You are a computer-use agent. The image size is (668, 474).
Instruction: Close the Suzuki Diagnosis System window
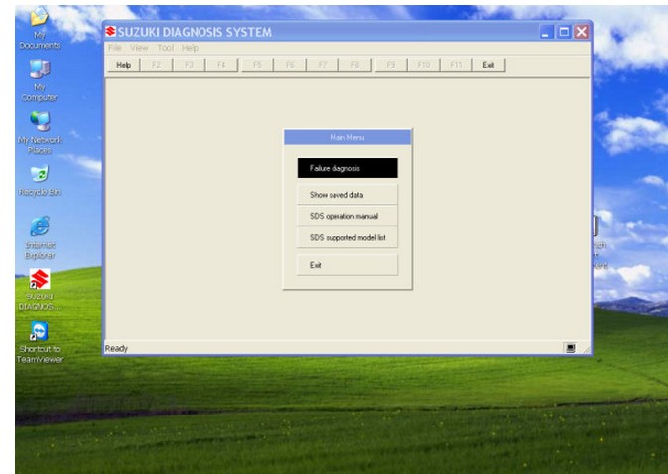tap(581, 32)
